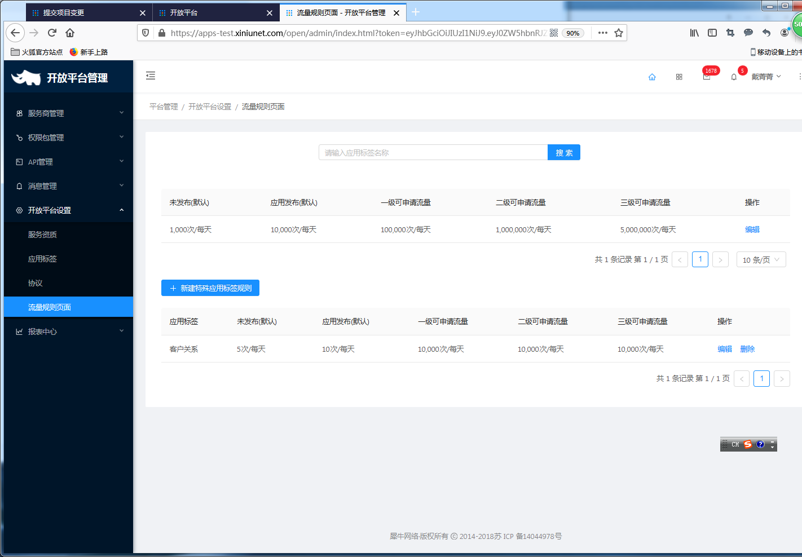Viewport: 802px width, 557px height.
Task: Click the 报表中心 chart icon
Action: click(x=19, y=331)
